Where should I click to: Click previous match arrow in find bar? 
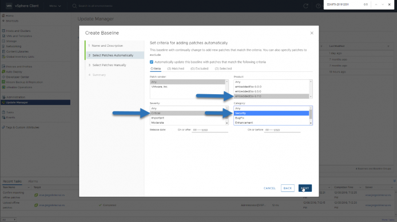click(376, 5)
